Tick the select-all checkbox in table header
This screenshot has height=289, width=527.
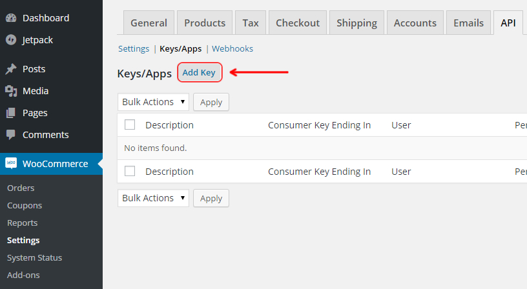tap(130, 125)
